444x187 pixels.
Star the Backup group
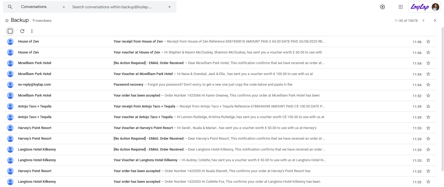coord(7,20)
